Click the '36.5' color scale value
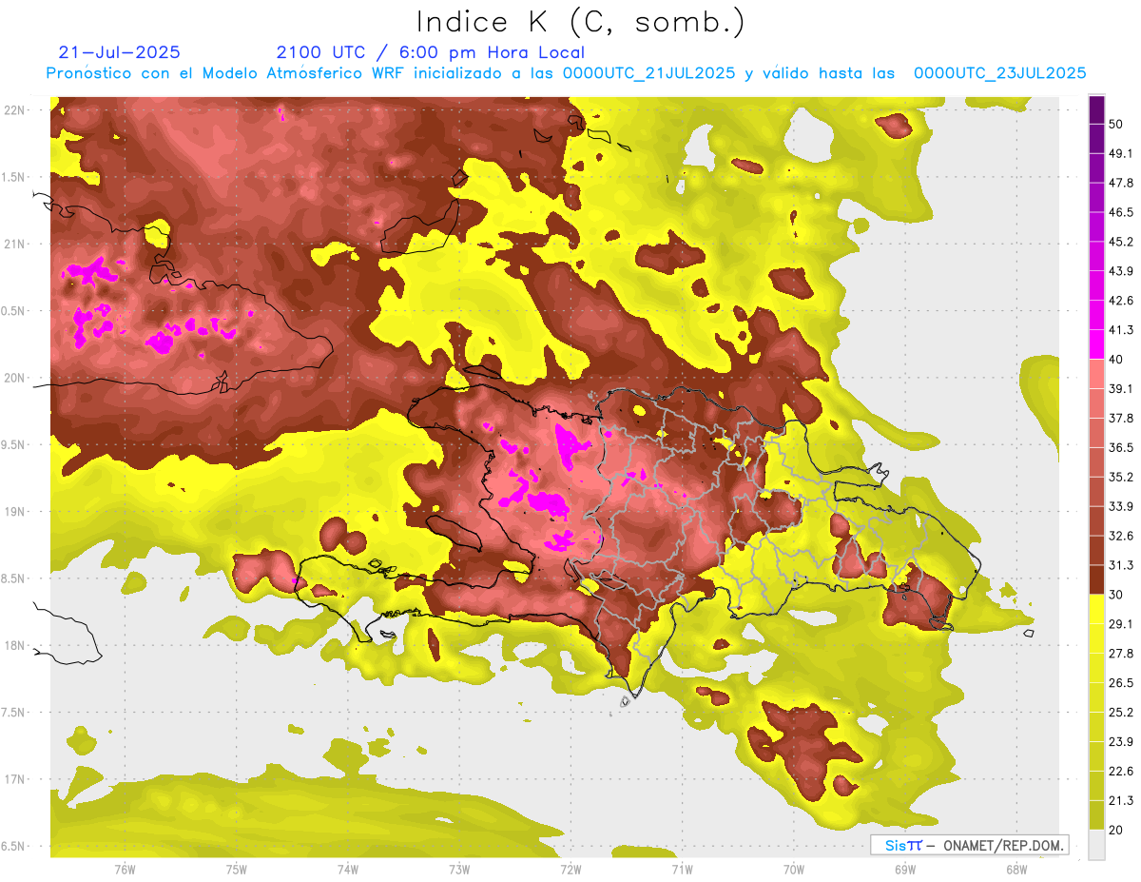Image resolution: width=1141 pixels, height=882 pixels. (x=1121, y=447)
